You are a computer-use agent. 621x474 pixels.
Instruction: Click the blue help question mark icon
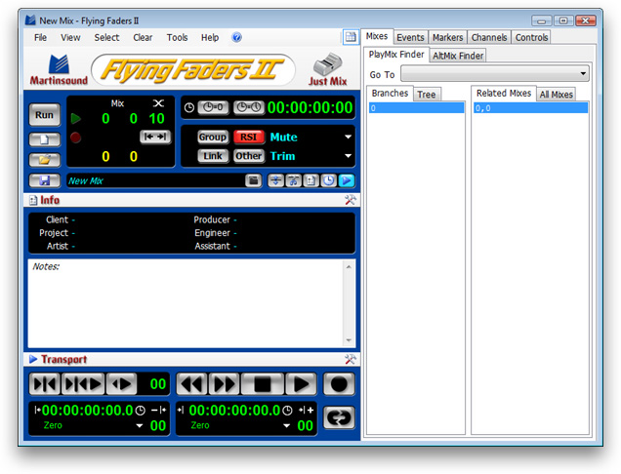pos(237,38)
